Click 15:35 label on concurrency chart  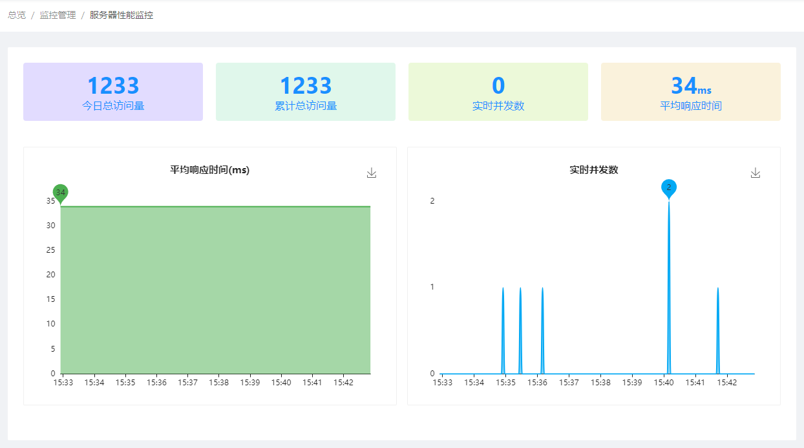coord(505,383)
